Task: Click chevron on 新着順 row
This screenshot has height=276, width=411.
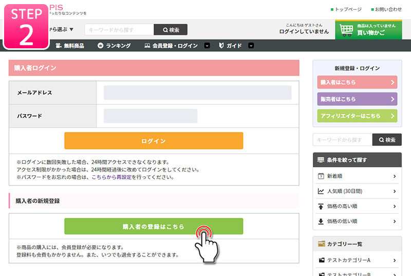Action: pyautogui.click(x=395, y=176)
